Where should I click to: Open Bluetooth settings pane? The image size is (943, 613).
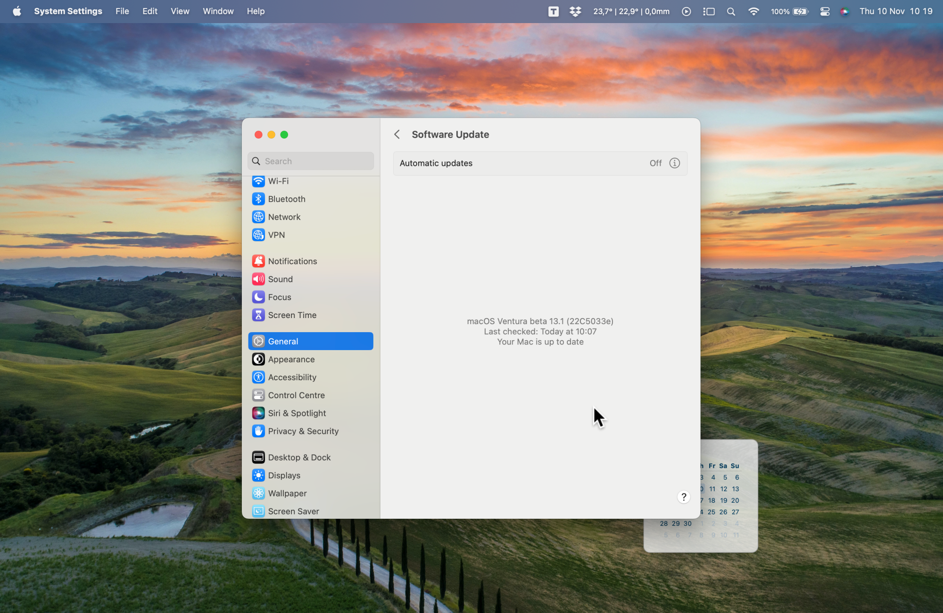click(311, 199)
